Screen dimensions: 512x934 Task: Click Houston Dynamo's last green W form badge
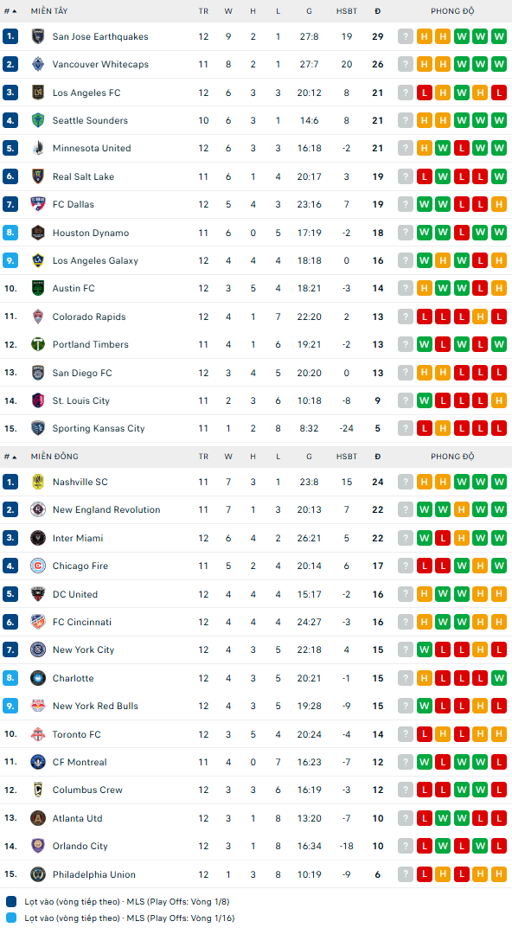tap(499, 233)
